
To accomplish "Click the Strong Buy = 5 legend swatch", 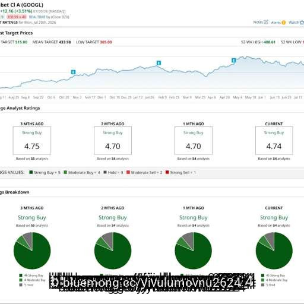I will click(x=31, y=172).
